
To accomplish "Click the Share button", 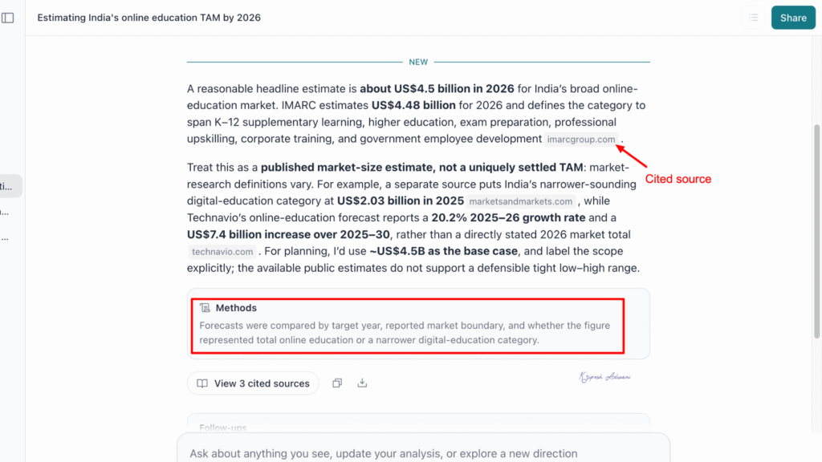I will coord(793,18).
